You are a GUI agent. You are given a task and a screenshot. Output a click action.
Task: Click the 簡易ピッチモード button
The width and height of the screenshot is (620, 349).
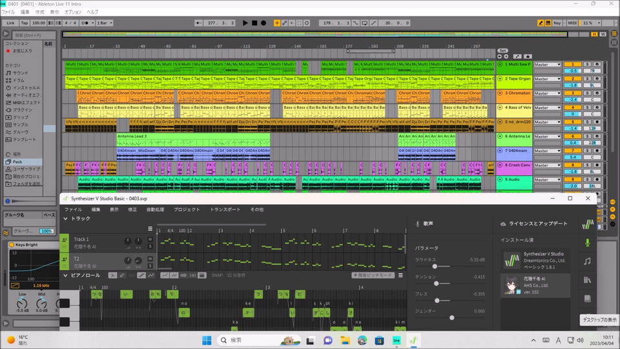click(373, 275)
